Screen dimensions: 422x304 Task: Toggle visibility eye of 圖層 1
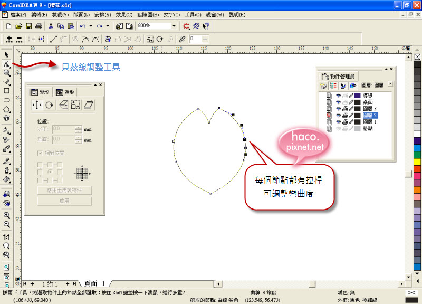tap(338, 122)
